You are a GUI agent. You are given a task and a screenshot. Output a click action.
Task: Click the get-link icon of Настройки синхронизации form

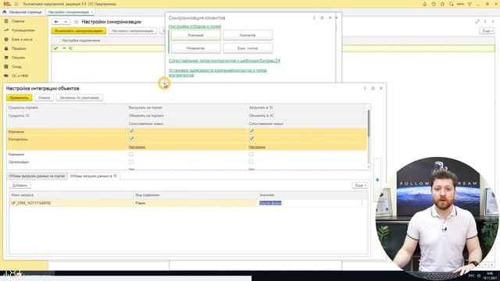point(477,21)
